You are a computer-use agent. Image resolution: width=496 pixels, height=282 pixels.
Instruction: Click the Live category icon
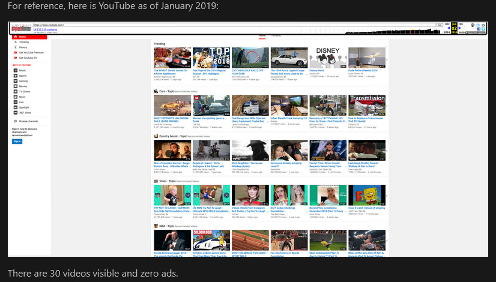coord(16,102)
